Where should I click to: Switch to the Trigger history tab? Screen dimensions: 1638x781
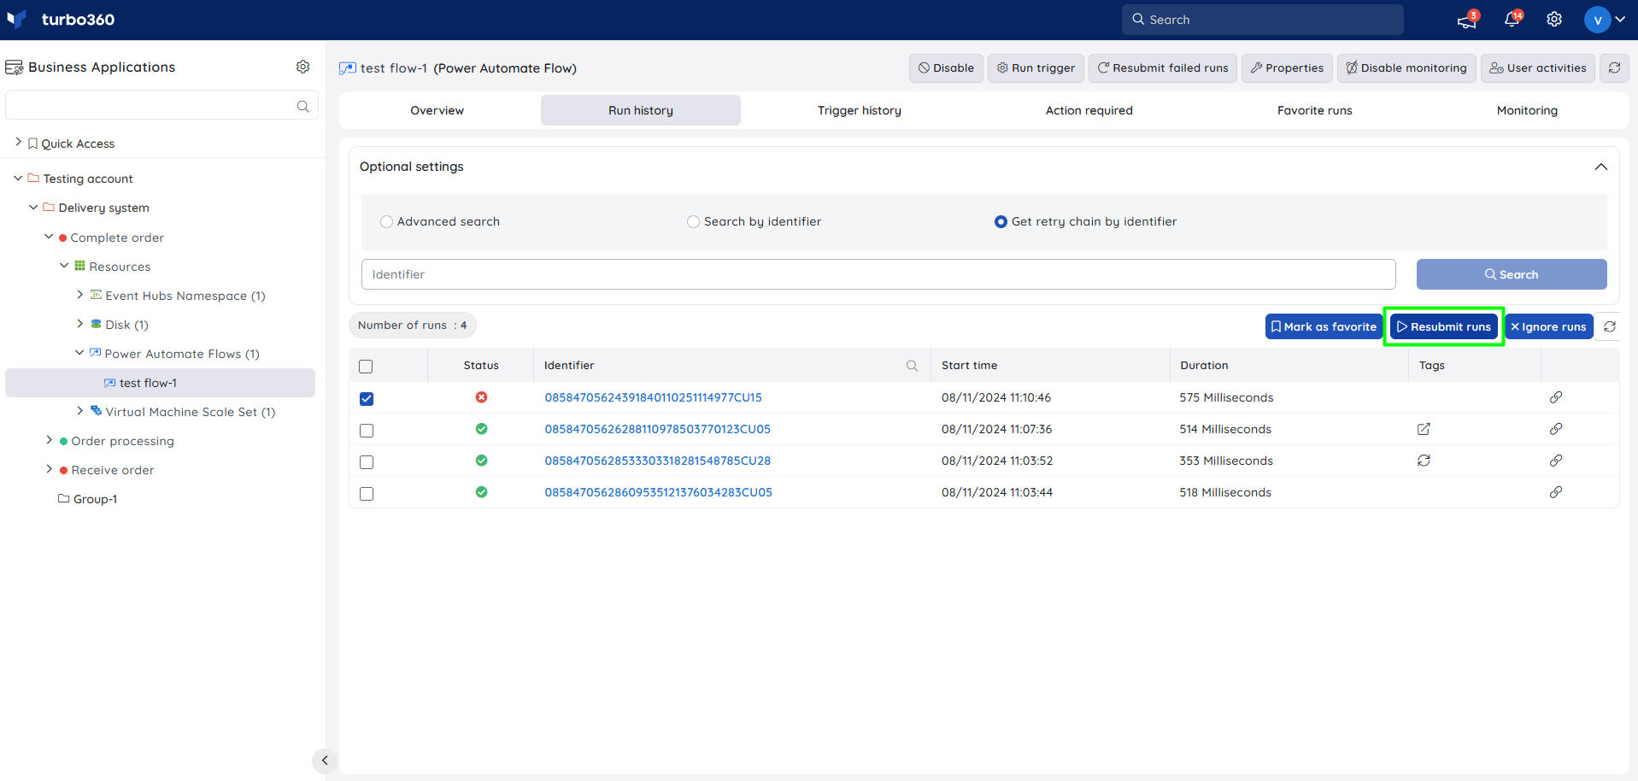pyautogui.click(x=860, y=110)
